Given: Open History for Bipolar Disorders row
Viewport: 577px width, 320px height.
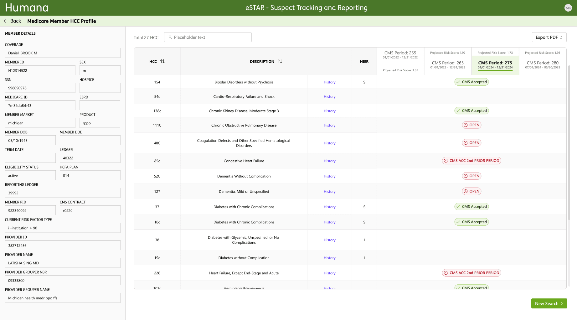Looking at the screenshot, I should (x=329, y=82).
